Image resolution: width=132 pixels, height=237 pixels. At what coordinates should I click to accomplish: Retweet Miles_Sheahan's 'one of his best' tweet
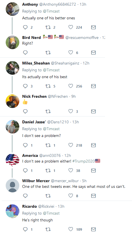(x=48, y=86)
